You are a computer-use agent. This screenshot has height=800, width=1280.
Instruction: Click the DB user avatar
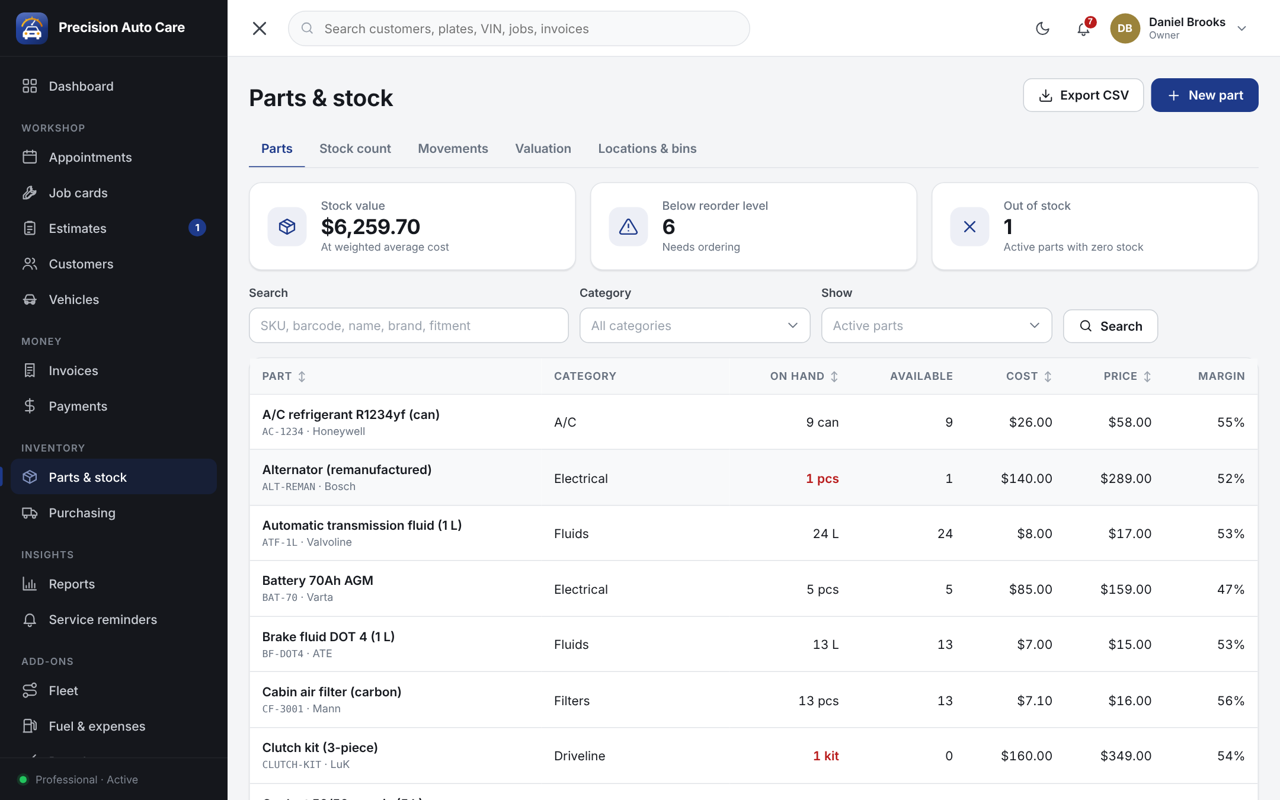(1125, 28)
